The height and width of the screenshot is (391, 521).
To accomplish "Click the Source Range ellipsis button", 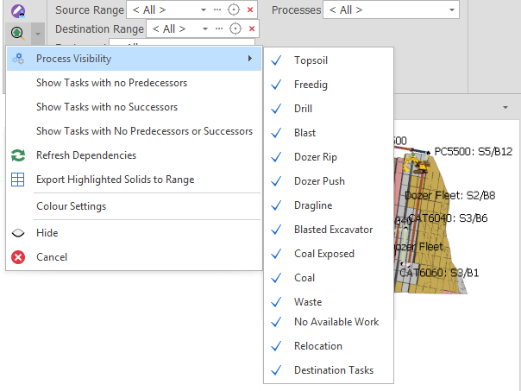I will pos(217,9).
